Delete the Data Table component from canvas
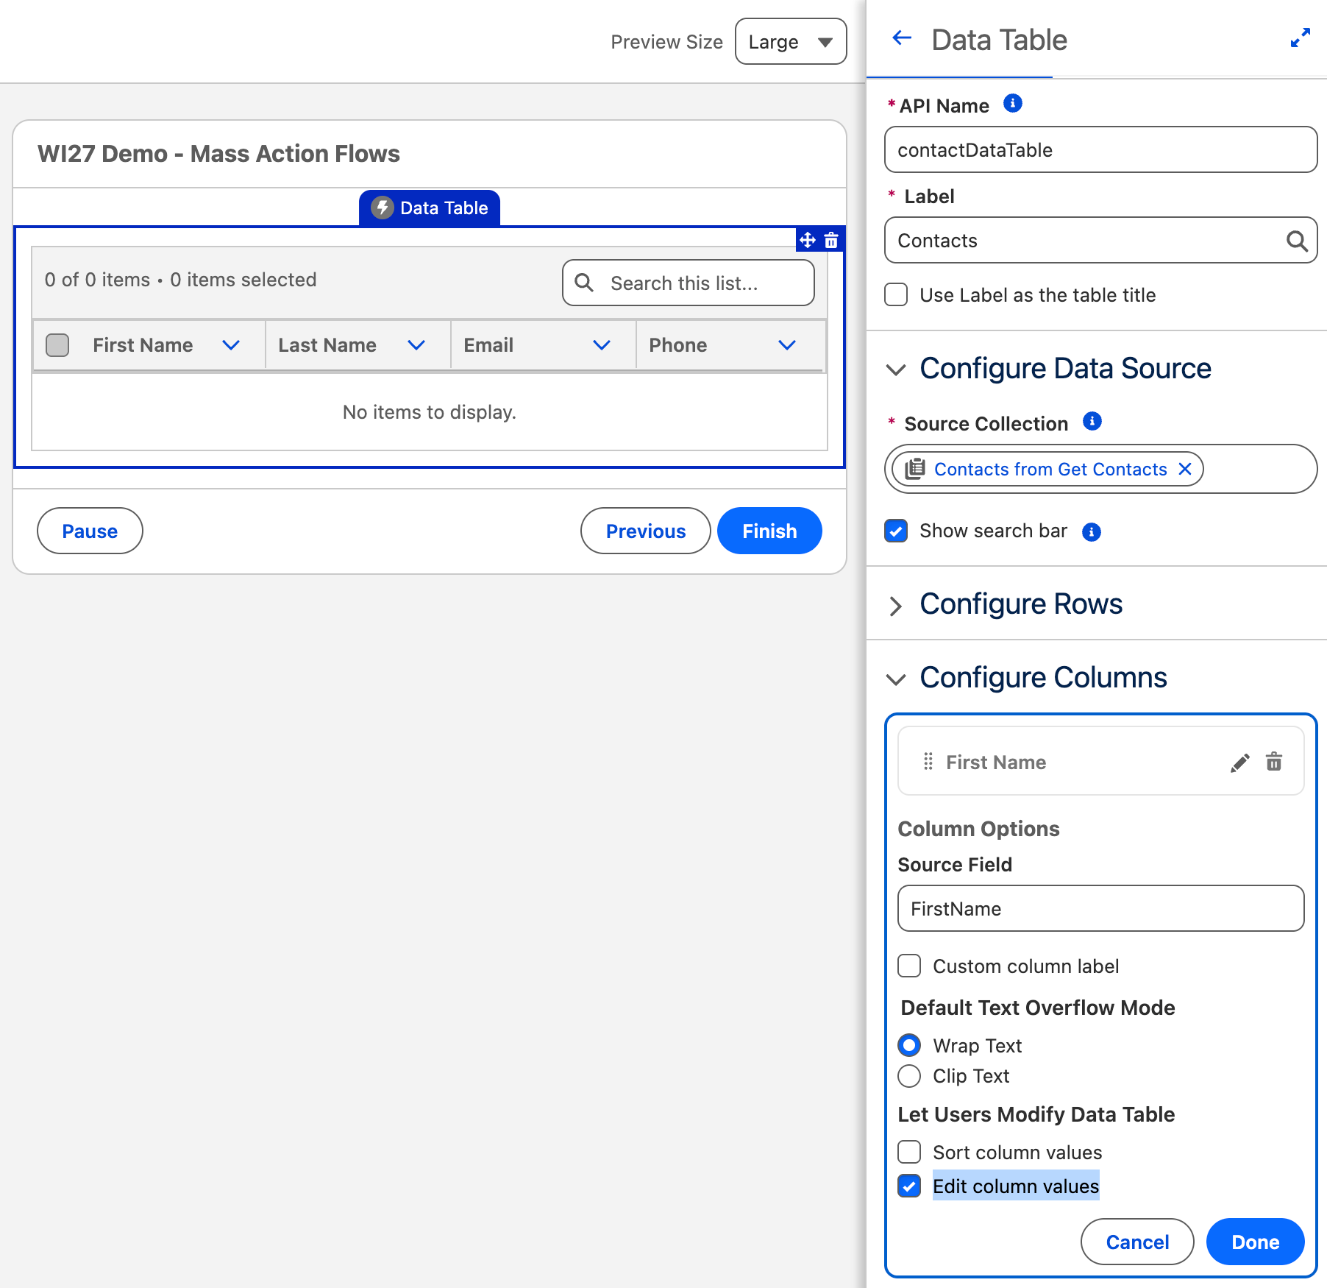The image size is (1327, 1288). click(x=831, y=240)
